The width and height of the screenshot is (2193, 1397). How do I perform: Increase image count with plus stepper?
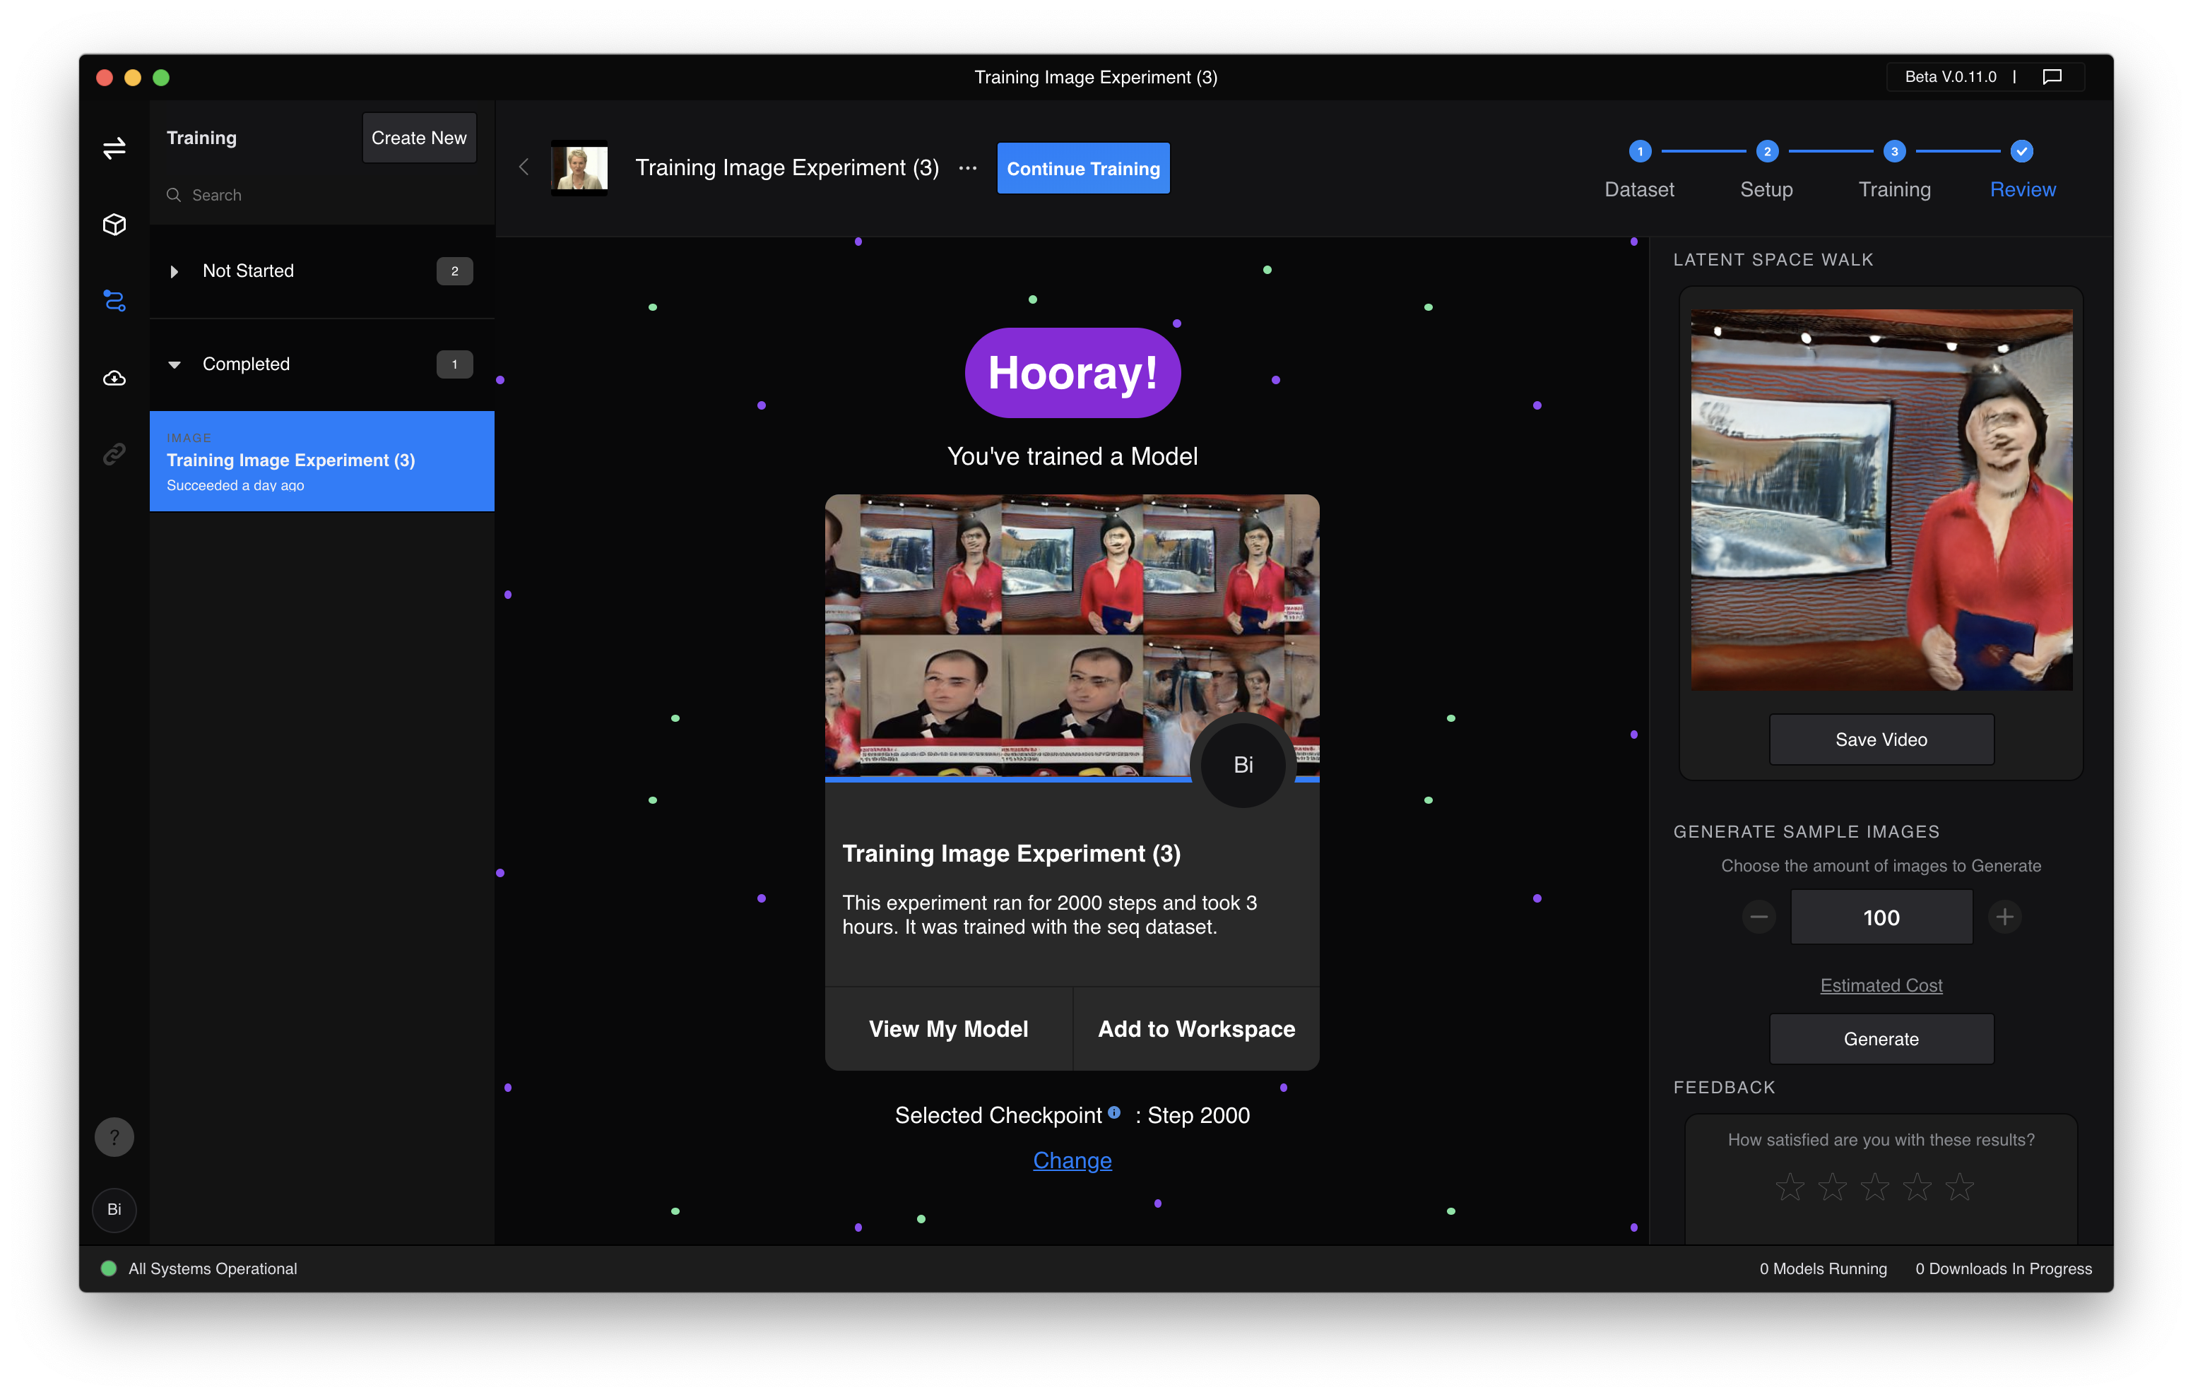[2004, 917]
